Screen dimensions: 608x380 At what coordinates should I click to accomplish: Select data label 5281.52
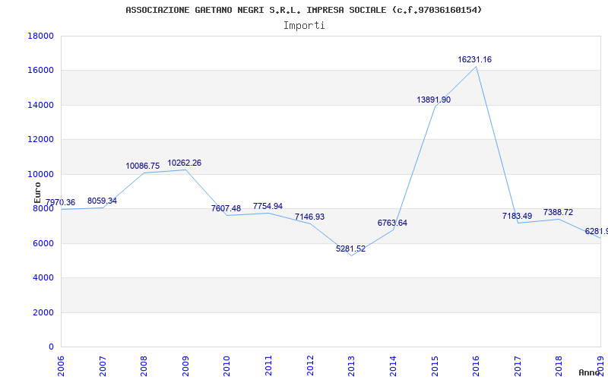click(350, 249)
